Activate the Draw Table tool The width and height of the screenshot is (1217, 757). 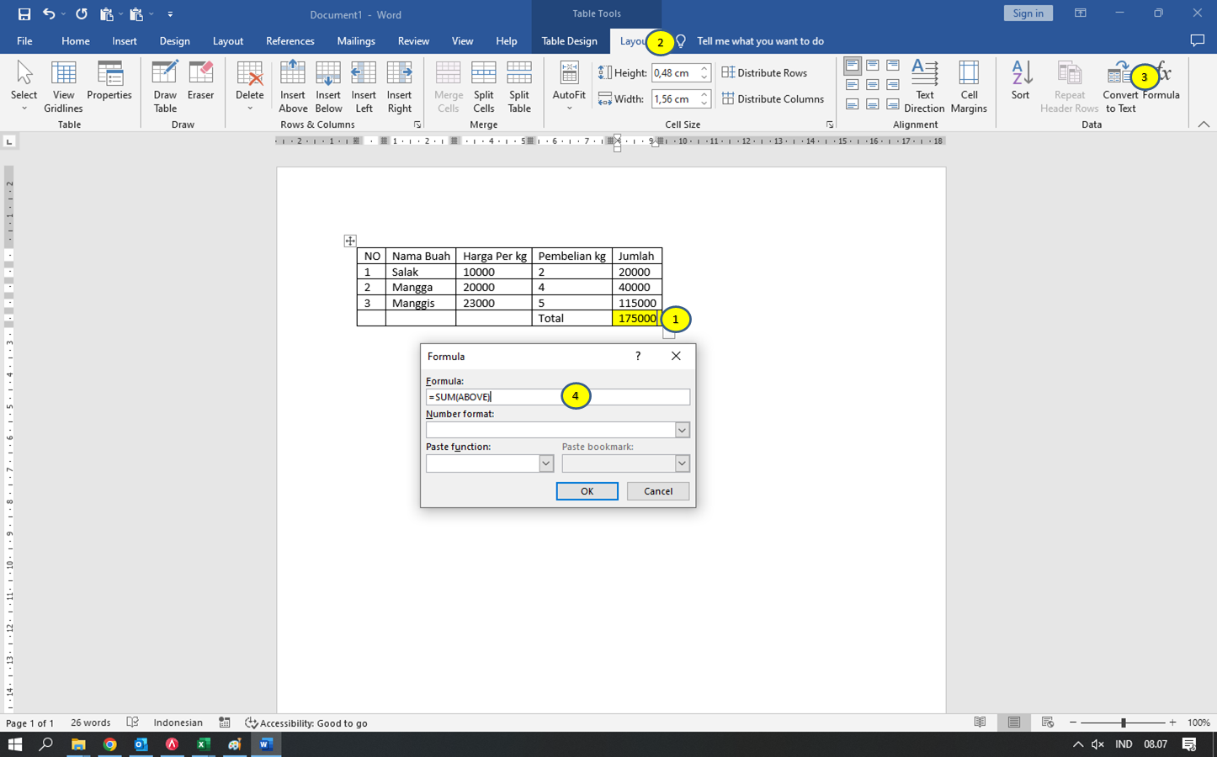165,87
